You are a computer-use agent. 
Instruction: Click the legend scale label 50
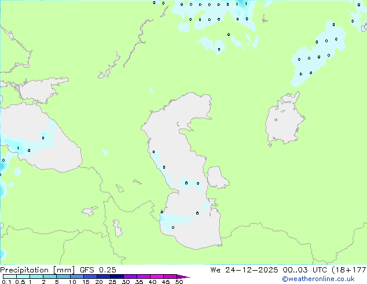point(179,282)
